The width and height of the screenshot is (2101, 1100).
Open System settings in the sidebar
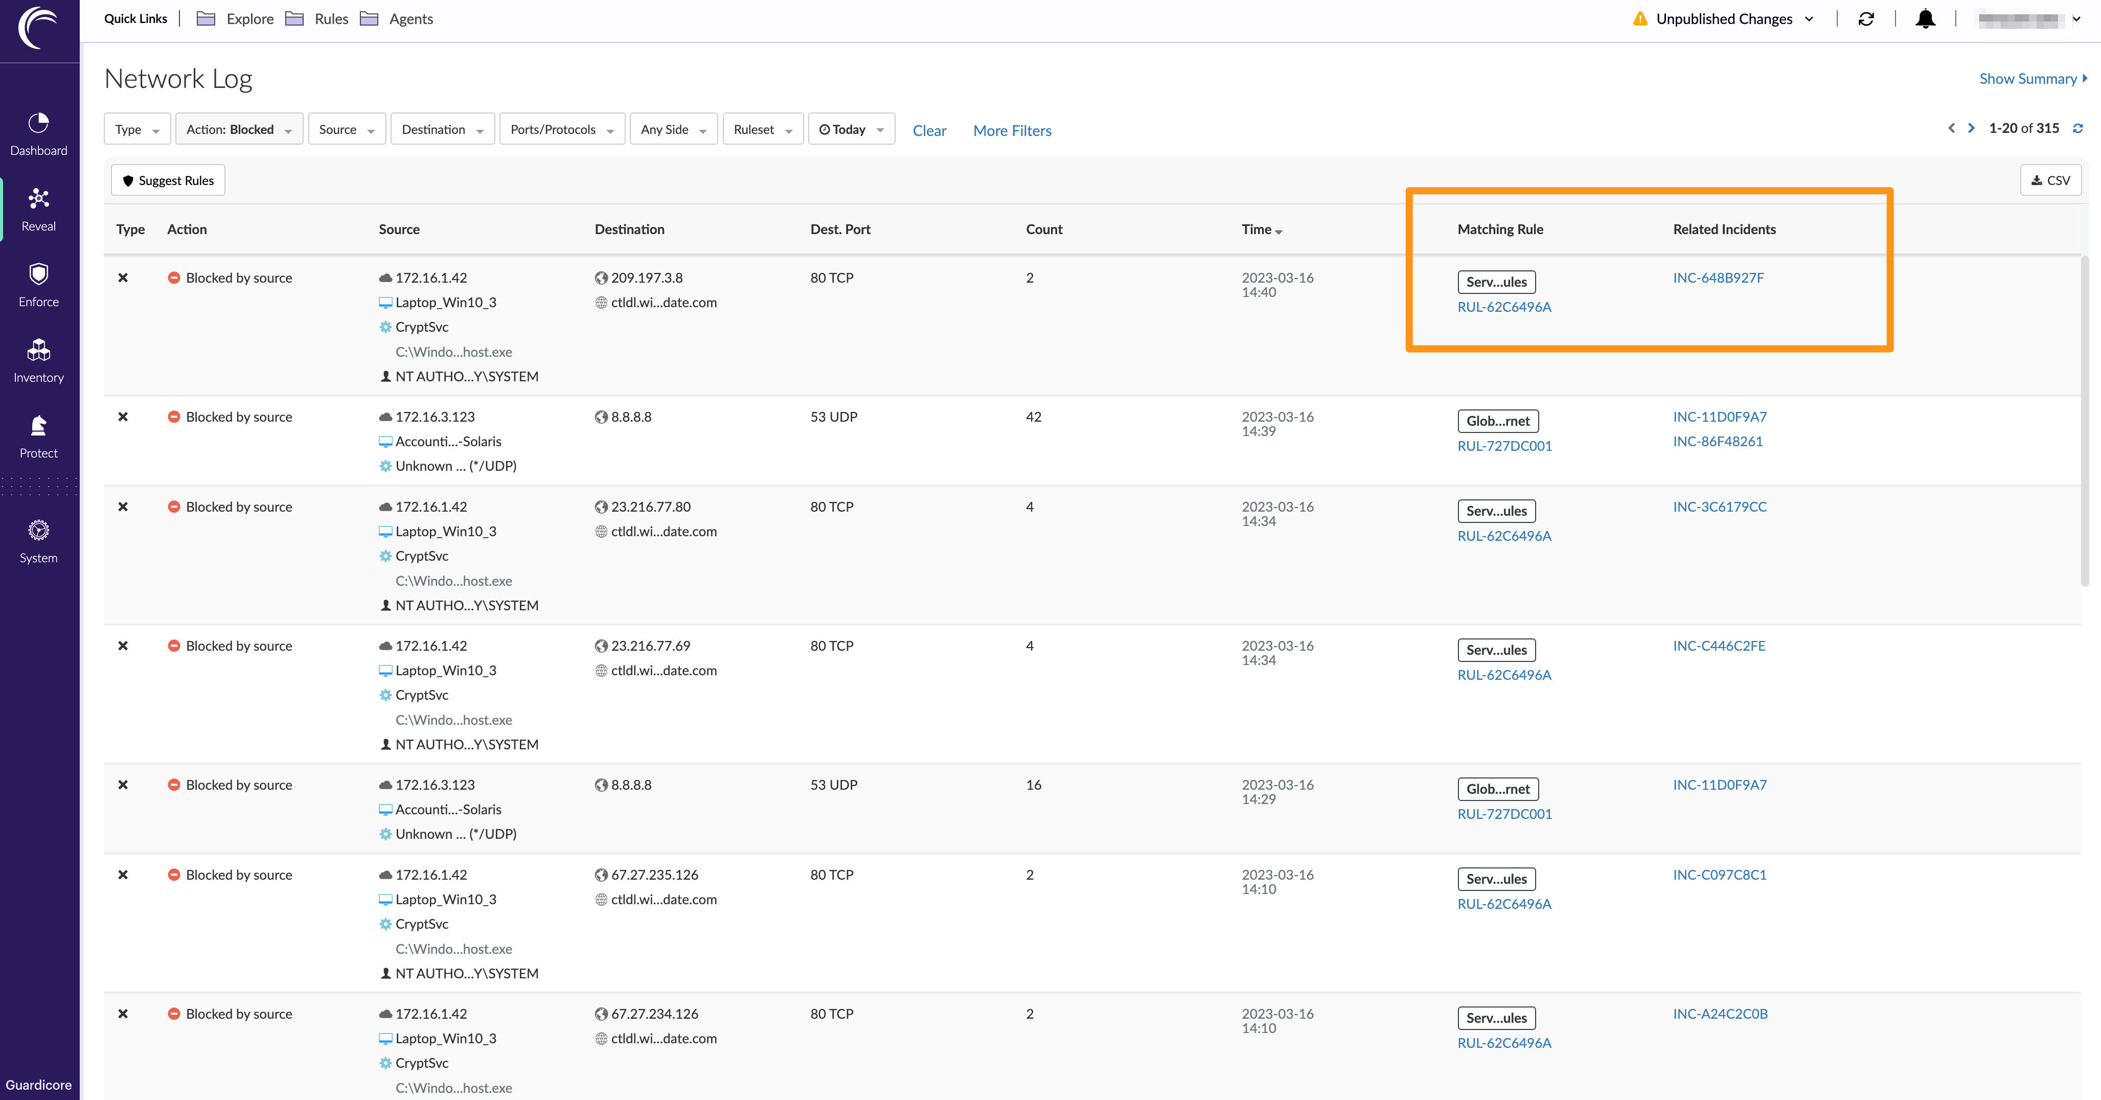click(38, 541)
